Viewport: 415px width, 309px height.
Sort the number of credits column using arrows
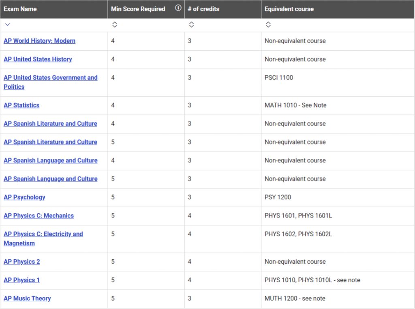[x=191, y=25]
